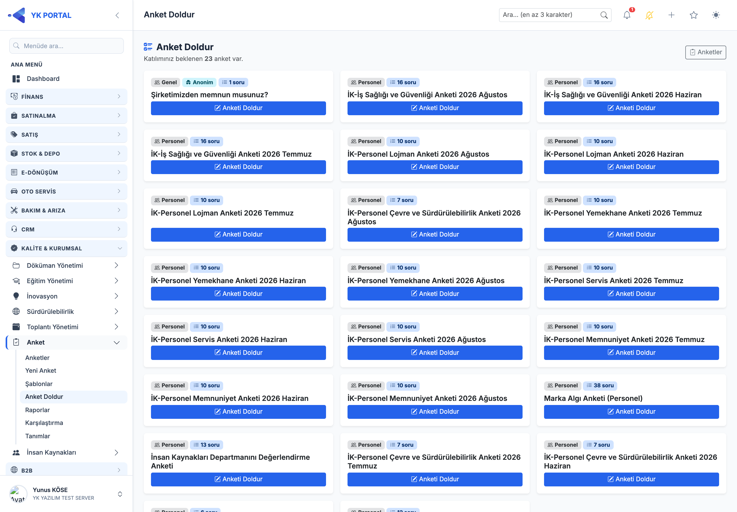The image size is (737, 512).
Task: Open user account switcher arrows
Action: tap(120, 494)
